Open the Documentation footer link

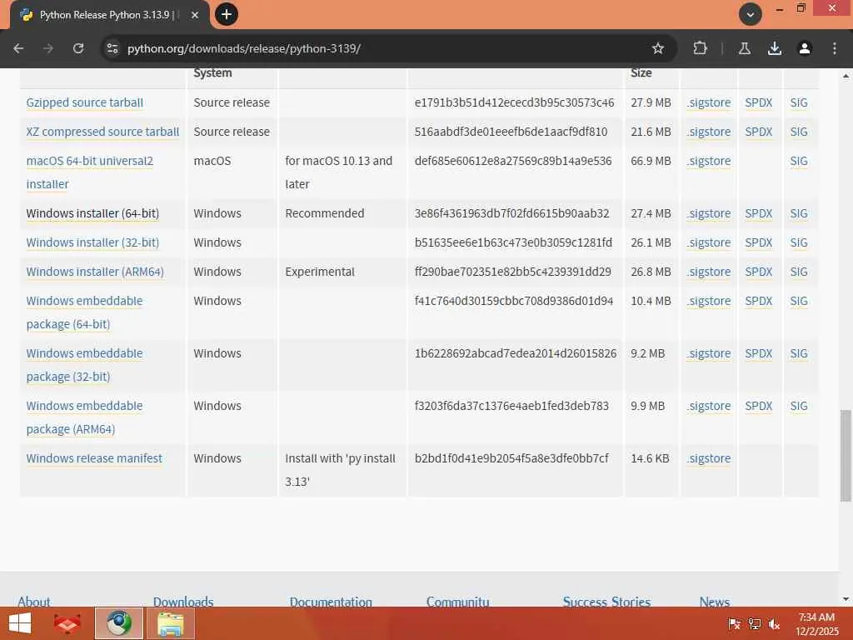[331, 602]
